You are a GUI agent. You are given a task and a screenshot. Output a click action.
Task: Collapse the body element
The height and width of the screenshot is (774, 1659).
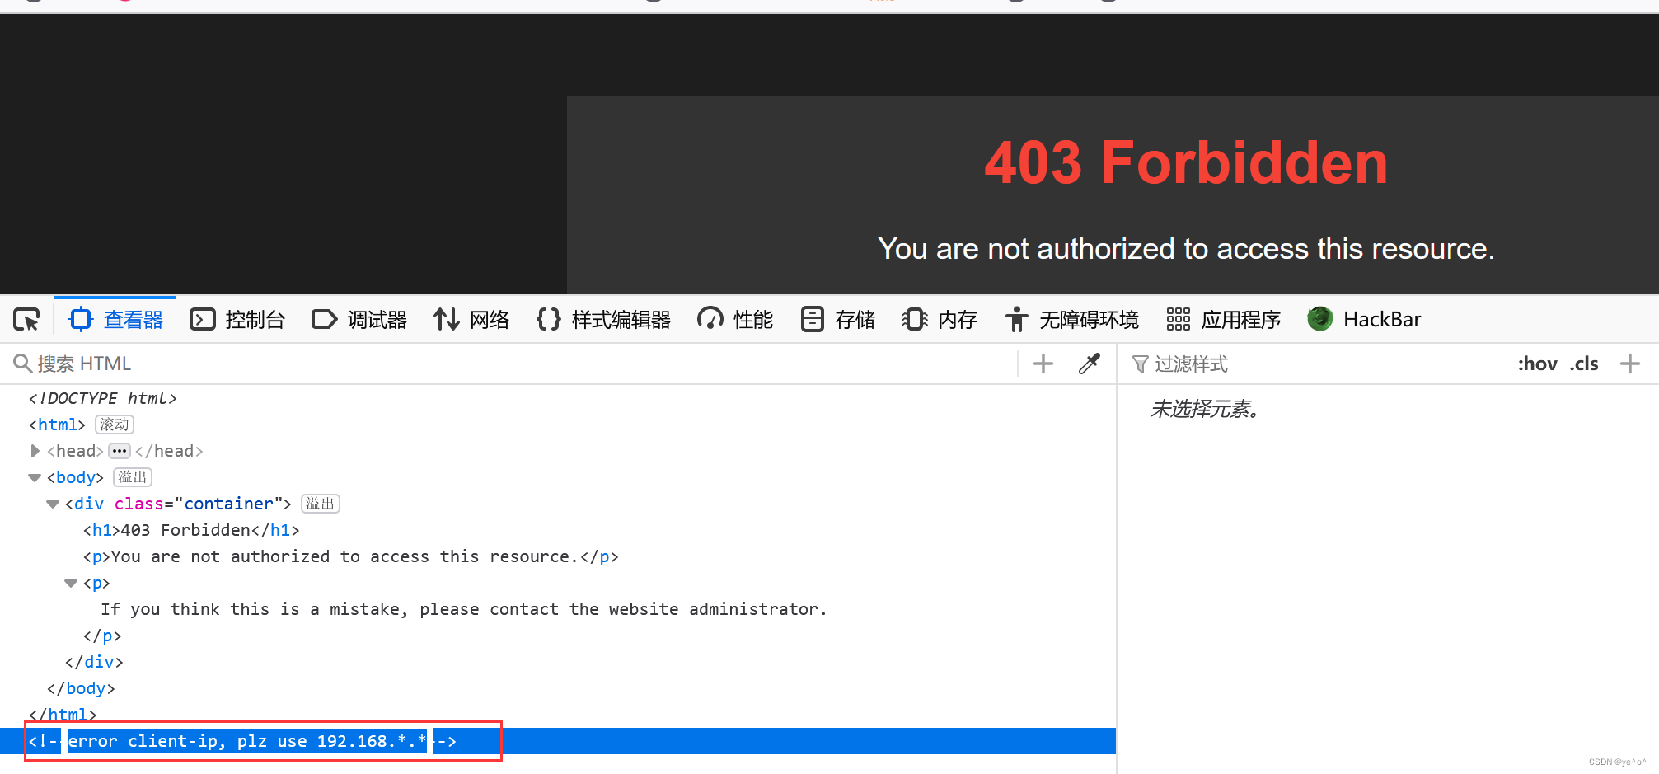35,477
